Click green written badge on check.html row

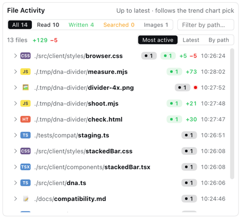(x=174, y=120)
